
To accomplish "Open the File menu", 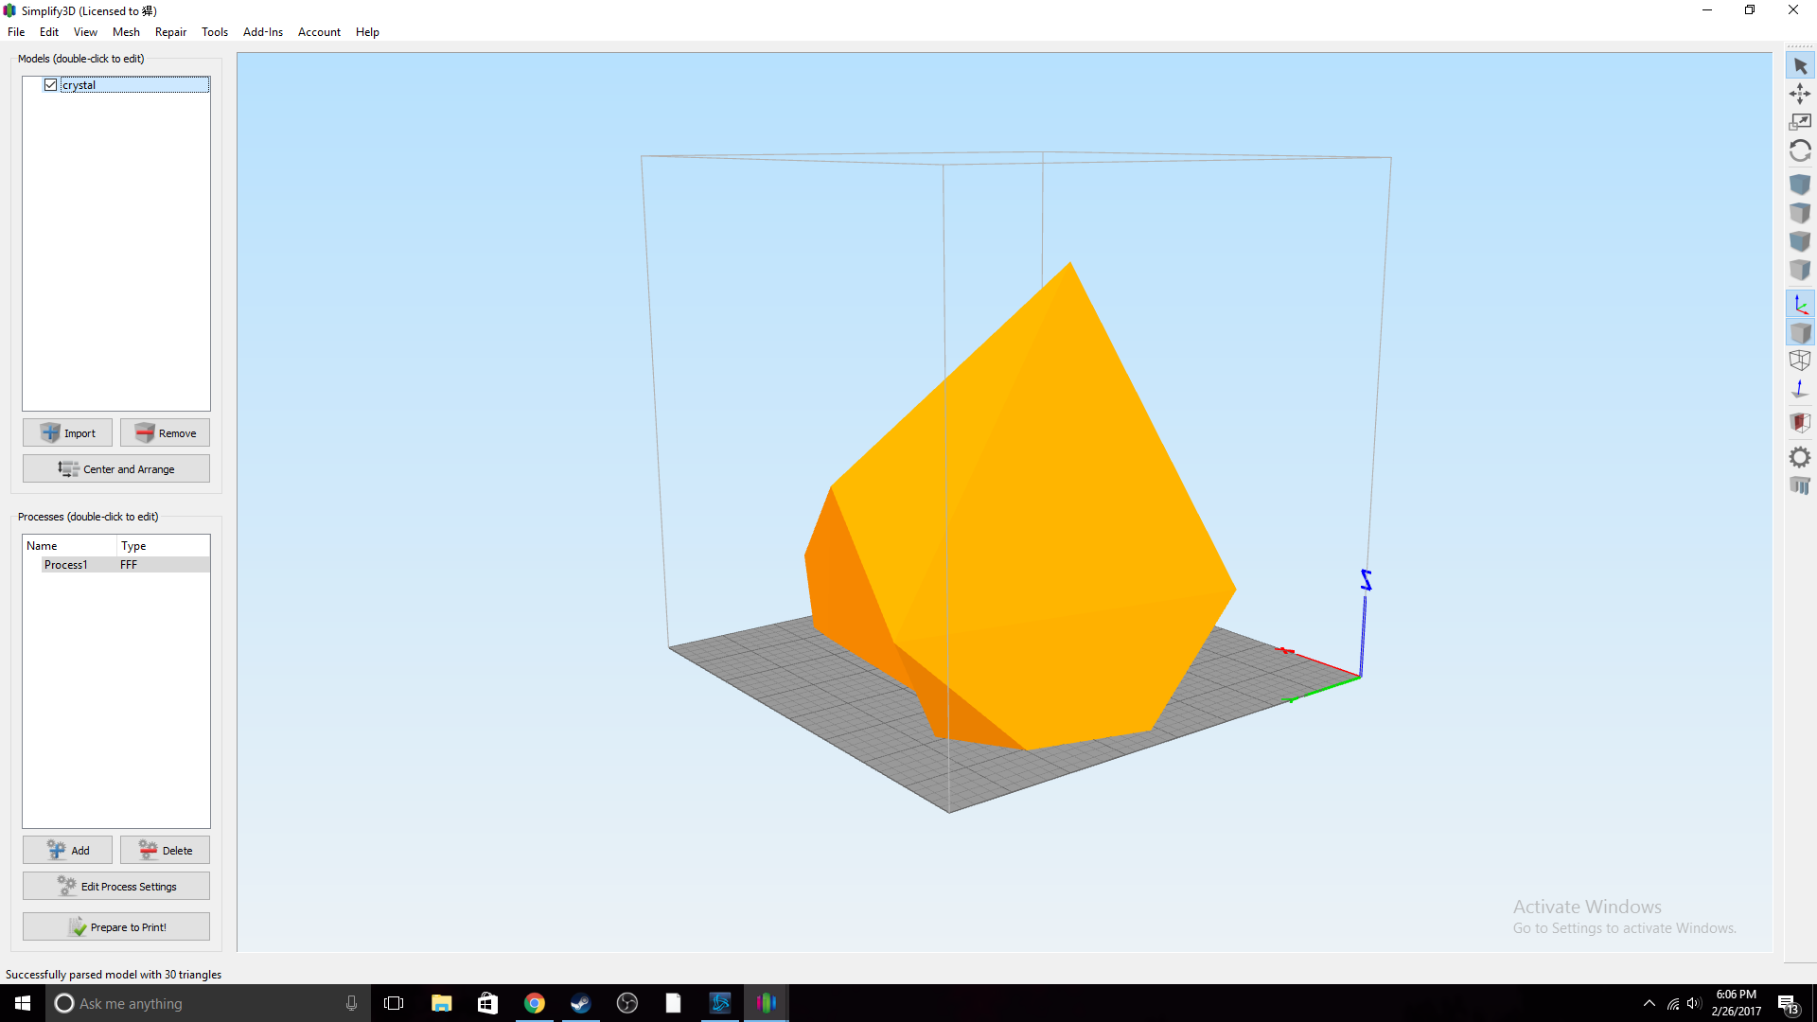I will tap(16, 32).
